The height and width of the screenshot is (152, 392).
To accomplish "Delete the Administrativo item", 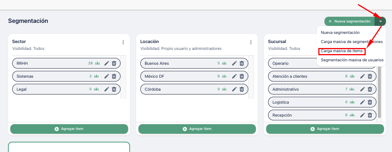I will pos(370,90).
